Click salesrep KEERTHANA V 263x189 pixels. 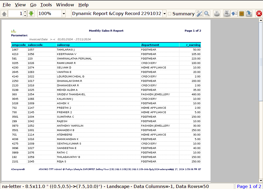(66, 54)
